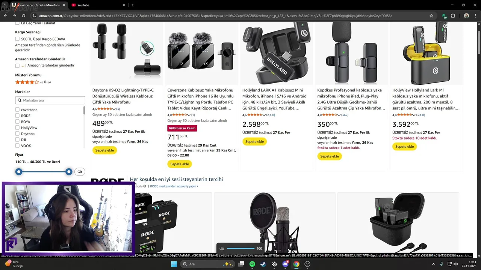Screen dimensions: 481x270
Task: Open RODE markasından alışveriş yapın link
Action: tap(174, 186)
